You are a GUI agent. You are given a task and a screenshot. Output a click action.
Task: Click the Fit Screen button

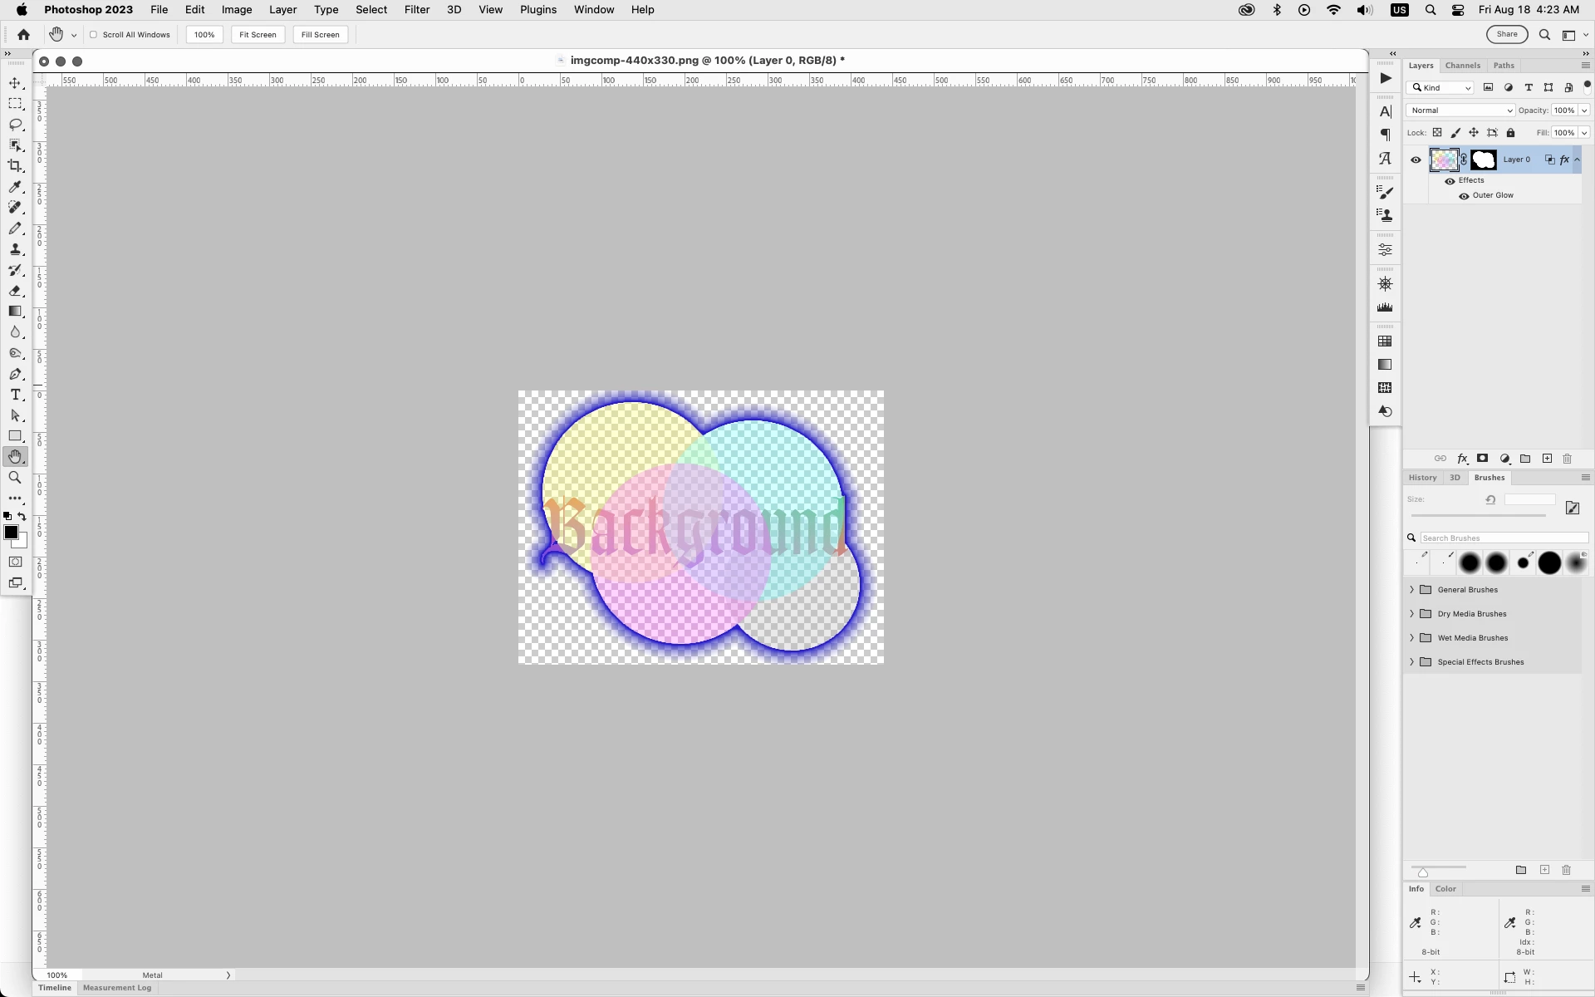click(x=258, y=35)
